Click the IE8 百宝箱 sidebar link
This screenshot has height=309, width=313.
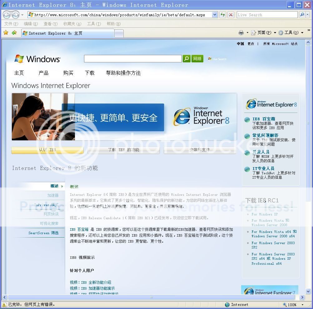tap(264, 119)
